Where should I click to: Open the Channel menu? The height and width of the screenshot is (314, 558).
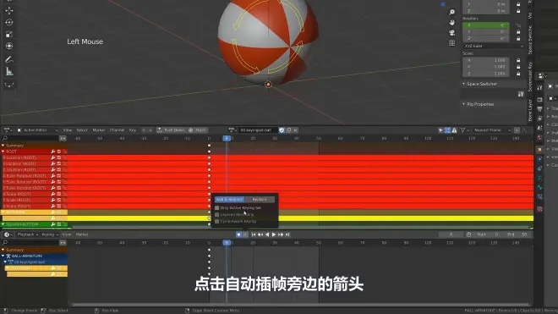(117, 130)
